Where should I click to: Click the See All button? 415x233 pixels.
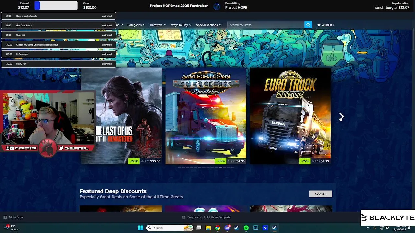tap(321, 194)
